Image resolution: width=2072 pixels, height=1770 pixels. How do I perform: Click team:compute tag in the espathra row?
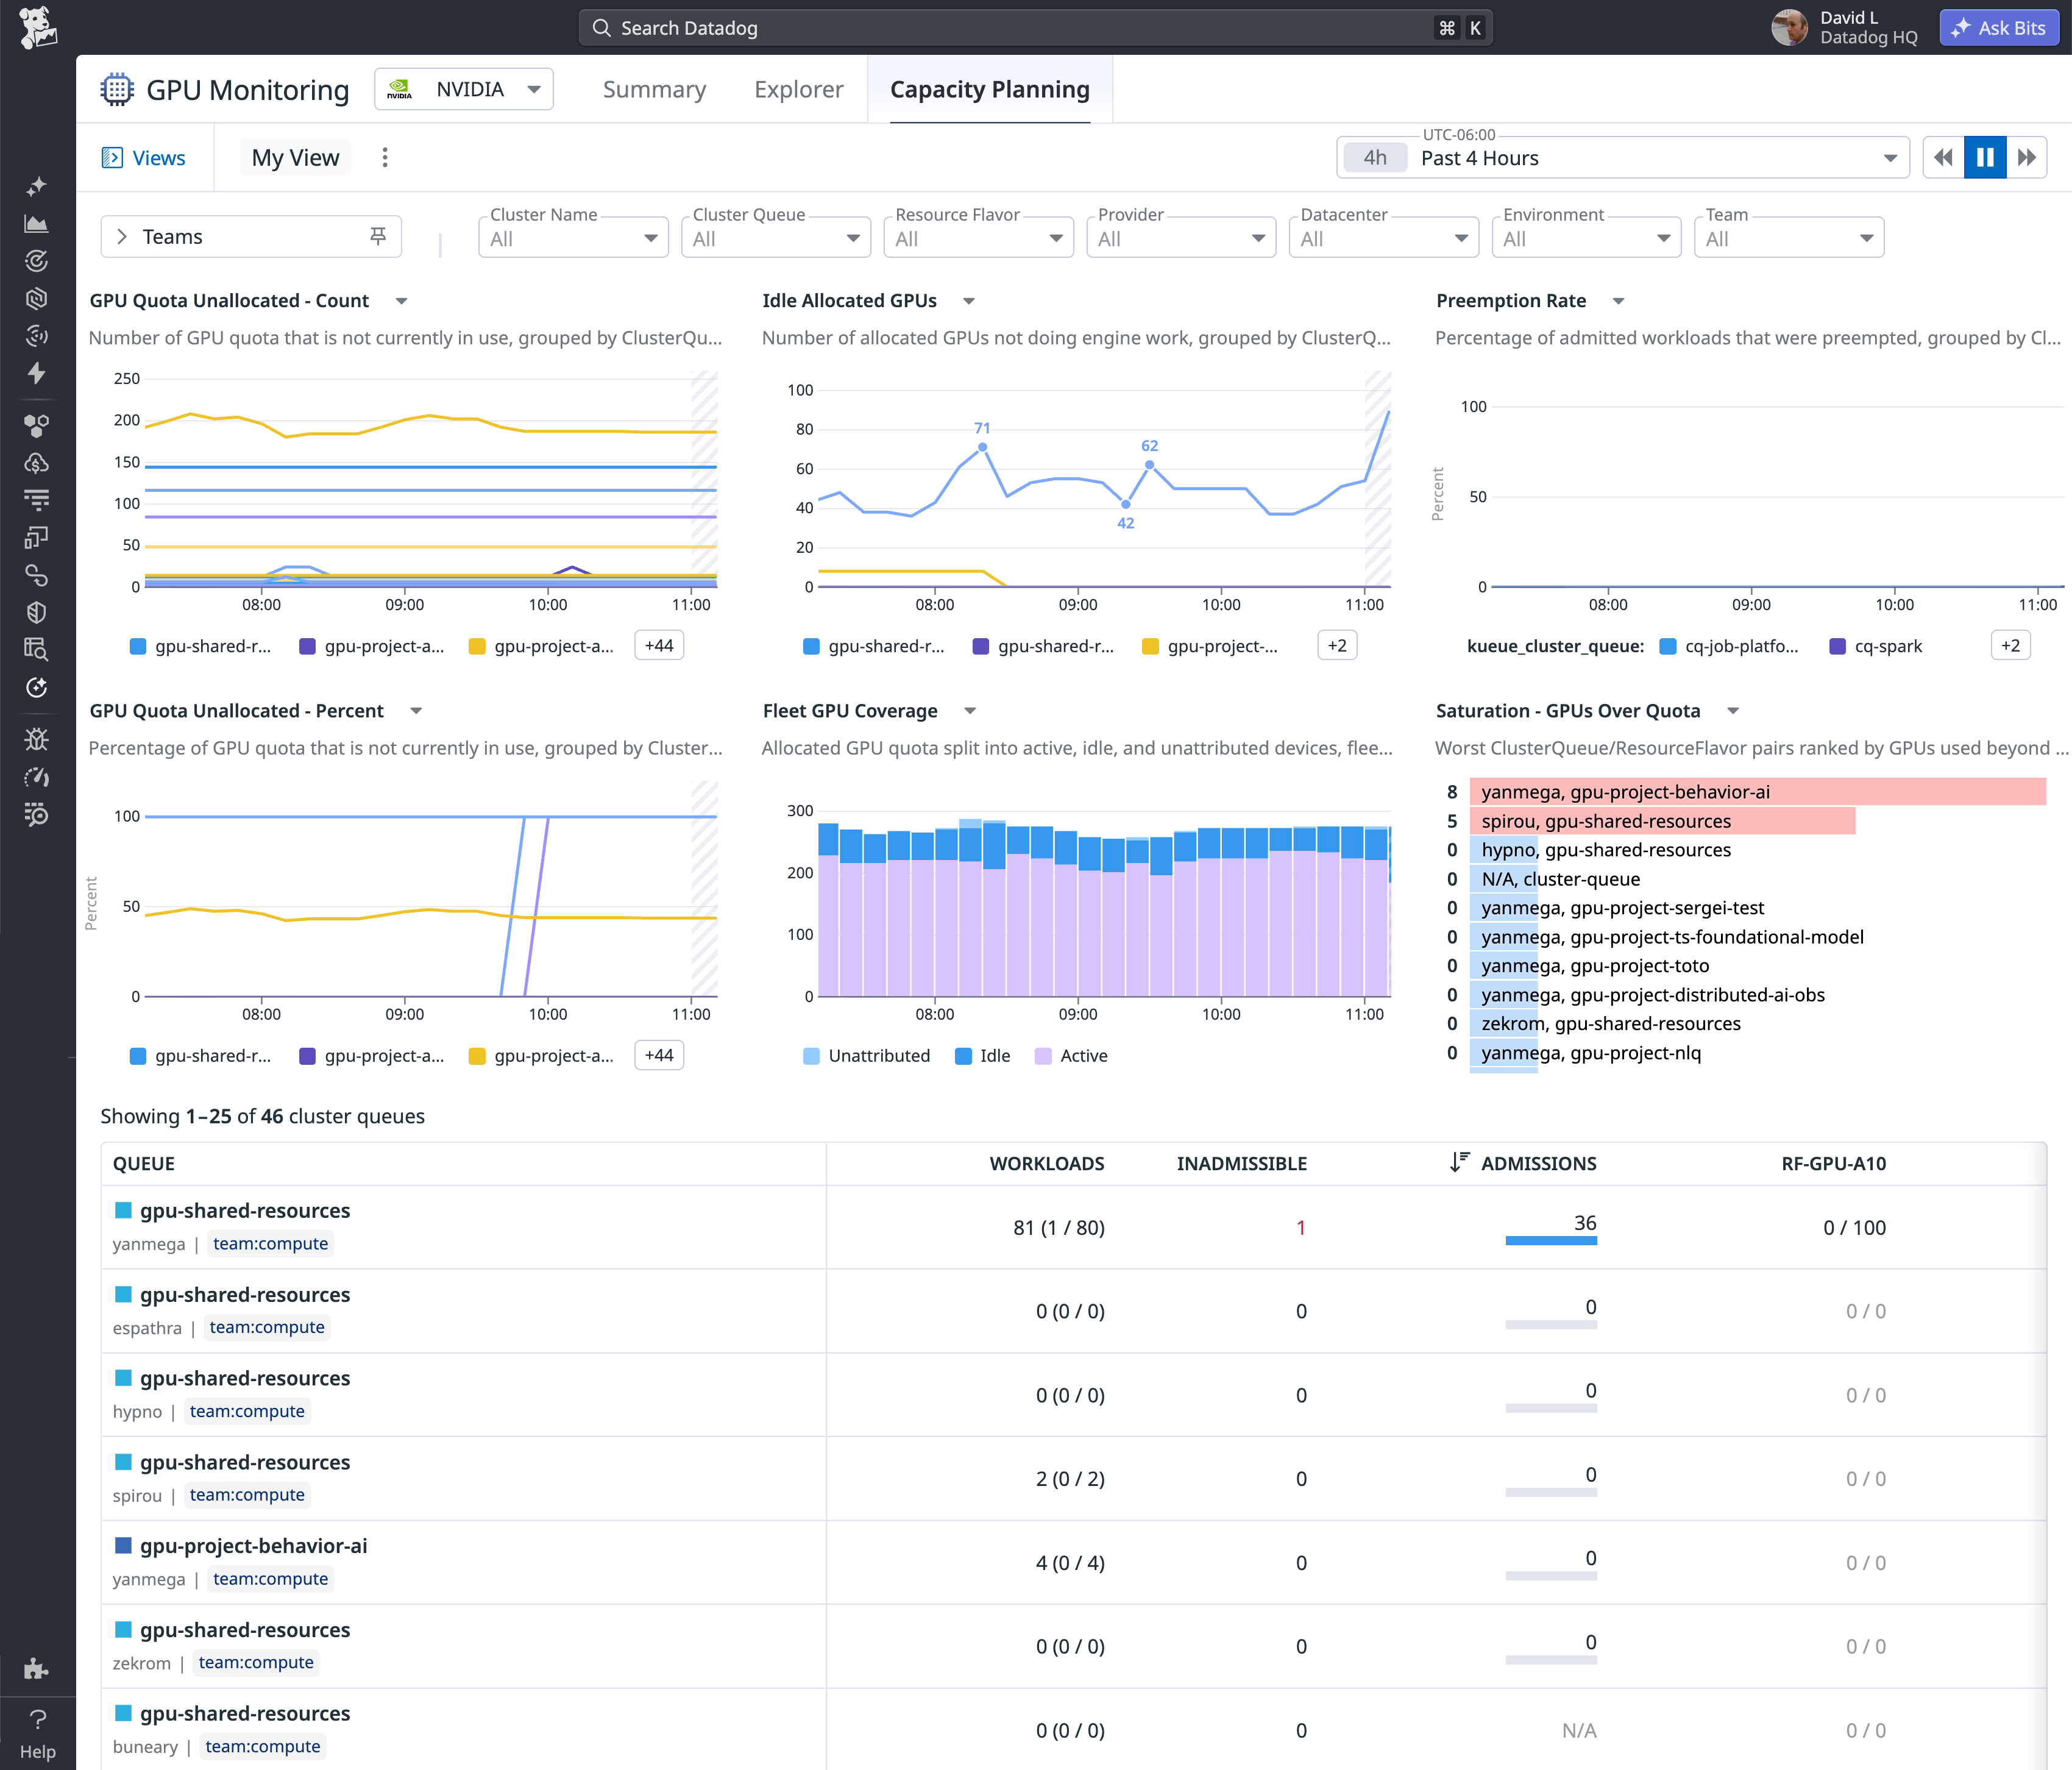(x=267, y=1327)
